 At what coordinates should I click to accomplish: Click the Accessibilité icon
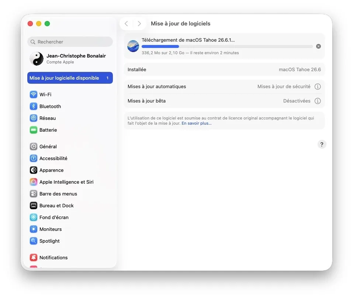[x=34, y=158]
